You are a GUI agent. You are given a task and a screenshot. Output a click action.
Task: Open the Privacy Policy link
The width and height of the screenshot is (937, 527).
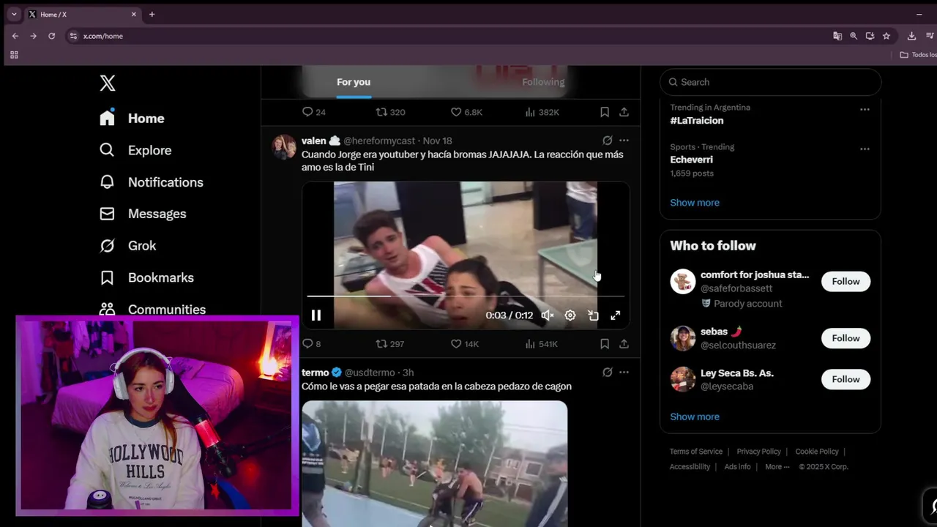pyautogui.click(x=758, y=452)
